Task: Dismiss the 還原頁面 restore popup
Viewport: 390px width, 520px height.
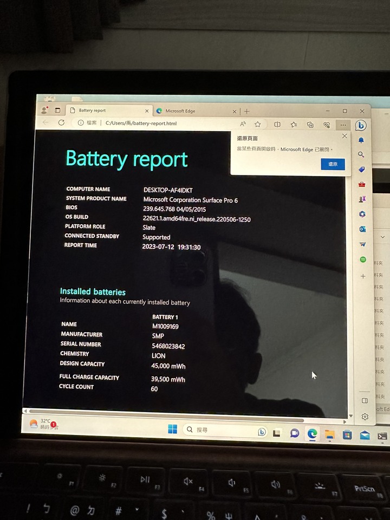Action: pos(344,136)
